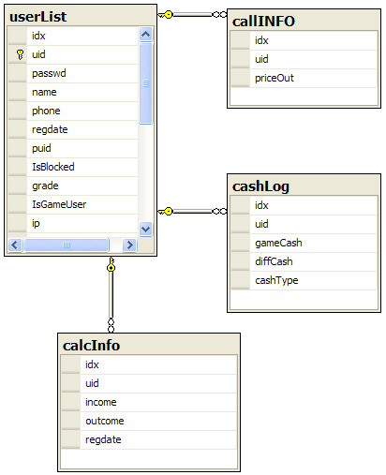Click the row selector left of gameCash in cashLog

[x=240, y=243]
